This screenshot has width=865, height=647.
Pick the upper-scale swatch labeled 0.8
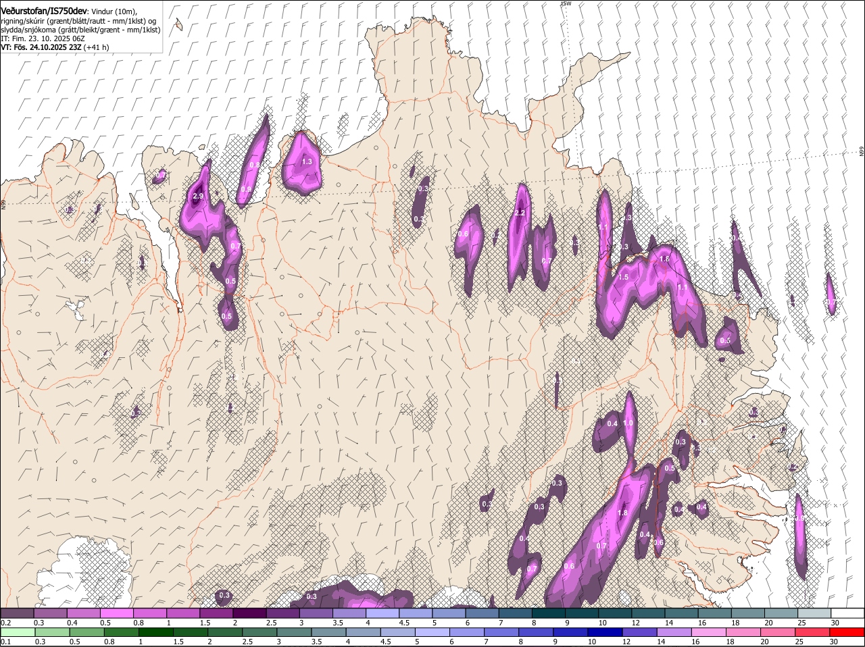point(150,613)
